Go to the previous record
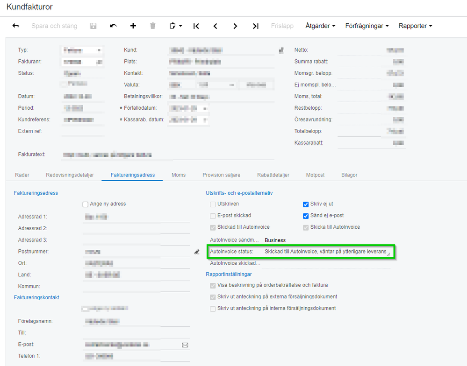Viewport: 467px width, 366px height. click(216, 26)
